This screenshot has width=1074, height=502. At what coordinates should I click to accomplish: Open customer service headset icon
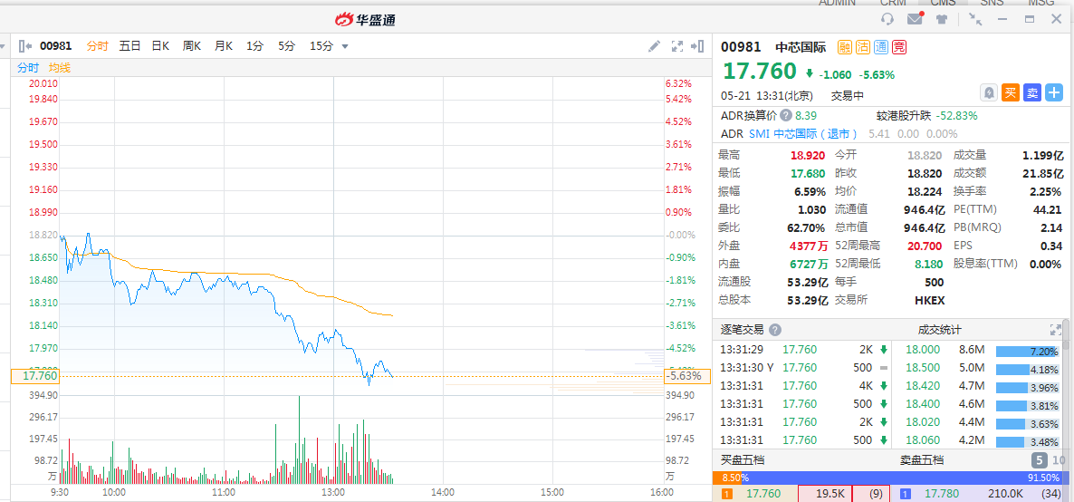point(887,19)
